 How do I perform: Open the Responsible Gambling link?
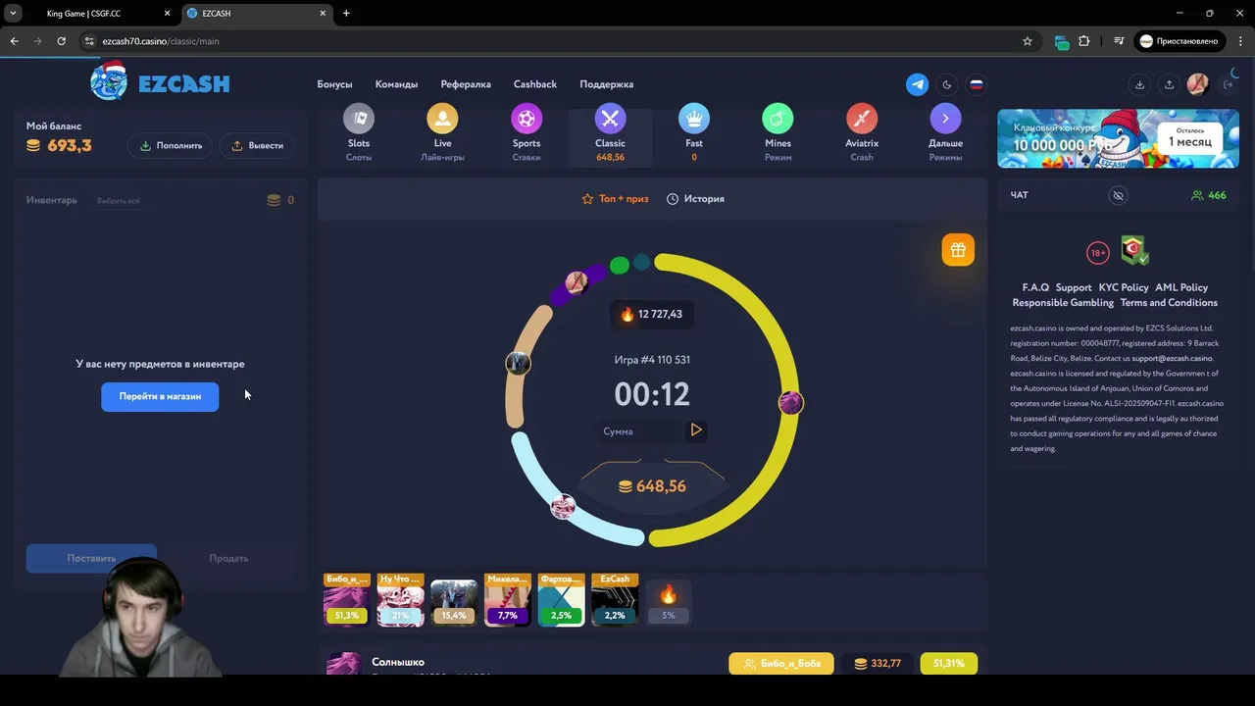[1063, 303]
